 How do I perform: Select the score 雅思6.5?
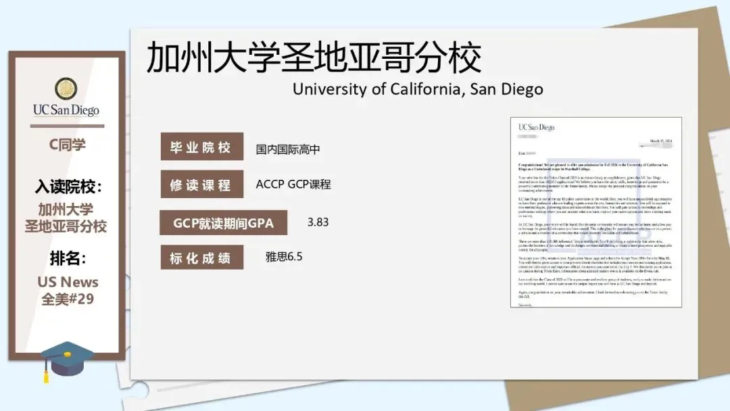click(x=284, y=256)
